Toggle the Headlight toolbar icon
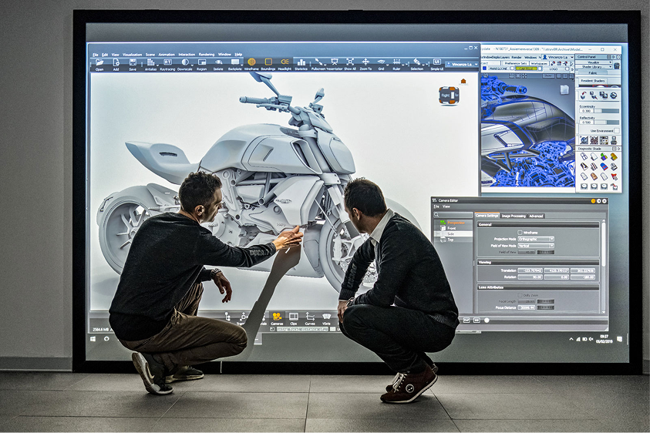 pyautogui.click(x=285, y=62)
